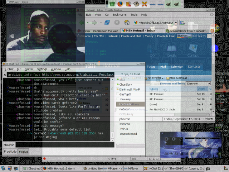Click Mark As Unread in Hotmail
The image size is (229, 172).
[x=179, y=78]
